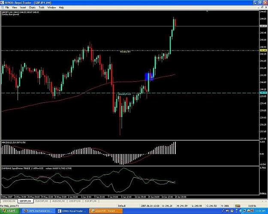The width and height of the screenshot is (268, 214).
Task: Click the round blue tray icon
Action: point(241,211)
